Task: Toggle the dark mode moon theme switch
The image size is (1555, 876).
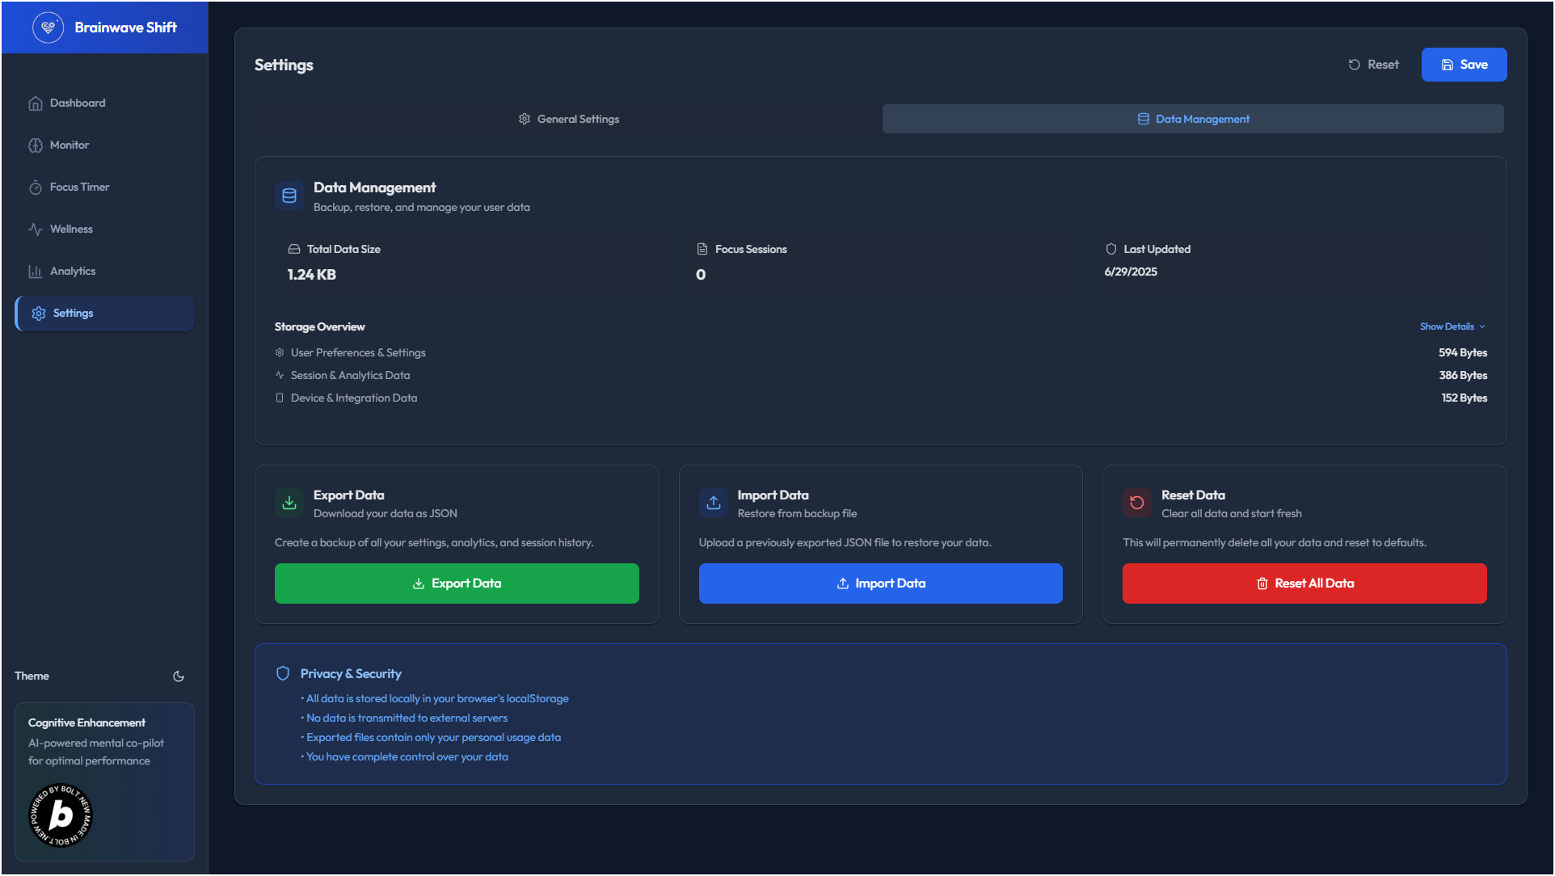Action: [179, 676]
